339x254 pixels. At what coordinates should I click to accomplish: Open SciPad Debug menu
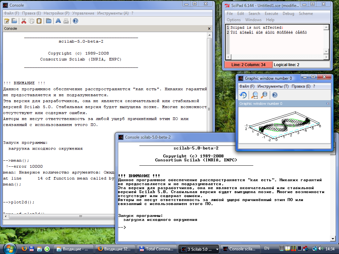(x=288, y=13)
